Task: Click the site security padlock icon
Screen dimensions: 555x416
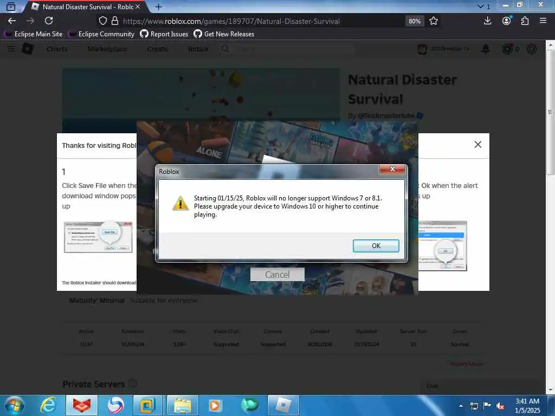Action: click(x=115, y=21)
